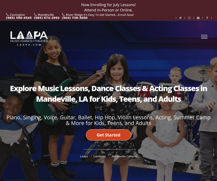This screenshot has width=217, height=181.
Task: Click the Now Enrolling for July Lessons banner
Action: click(108, 5)
